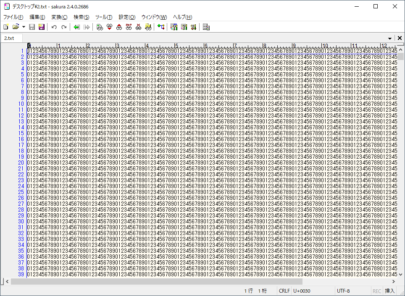This screenshot has width=405, height=296.
Task: Click the horizontal scrollbar left arrow
Action: point(7,281)
